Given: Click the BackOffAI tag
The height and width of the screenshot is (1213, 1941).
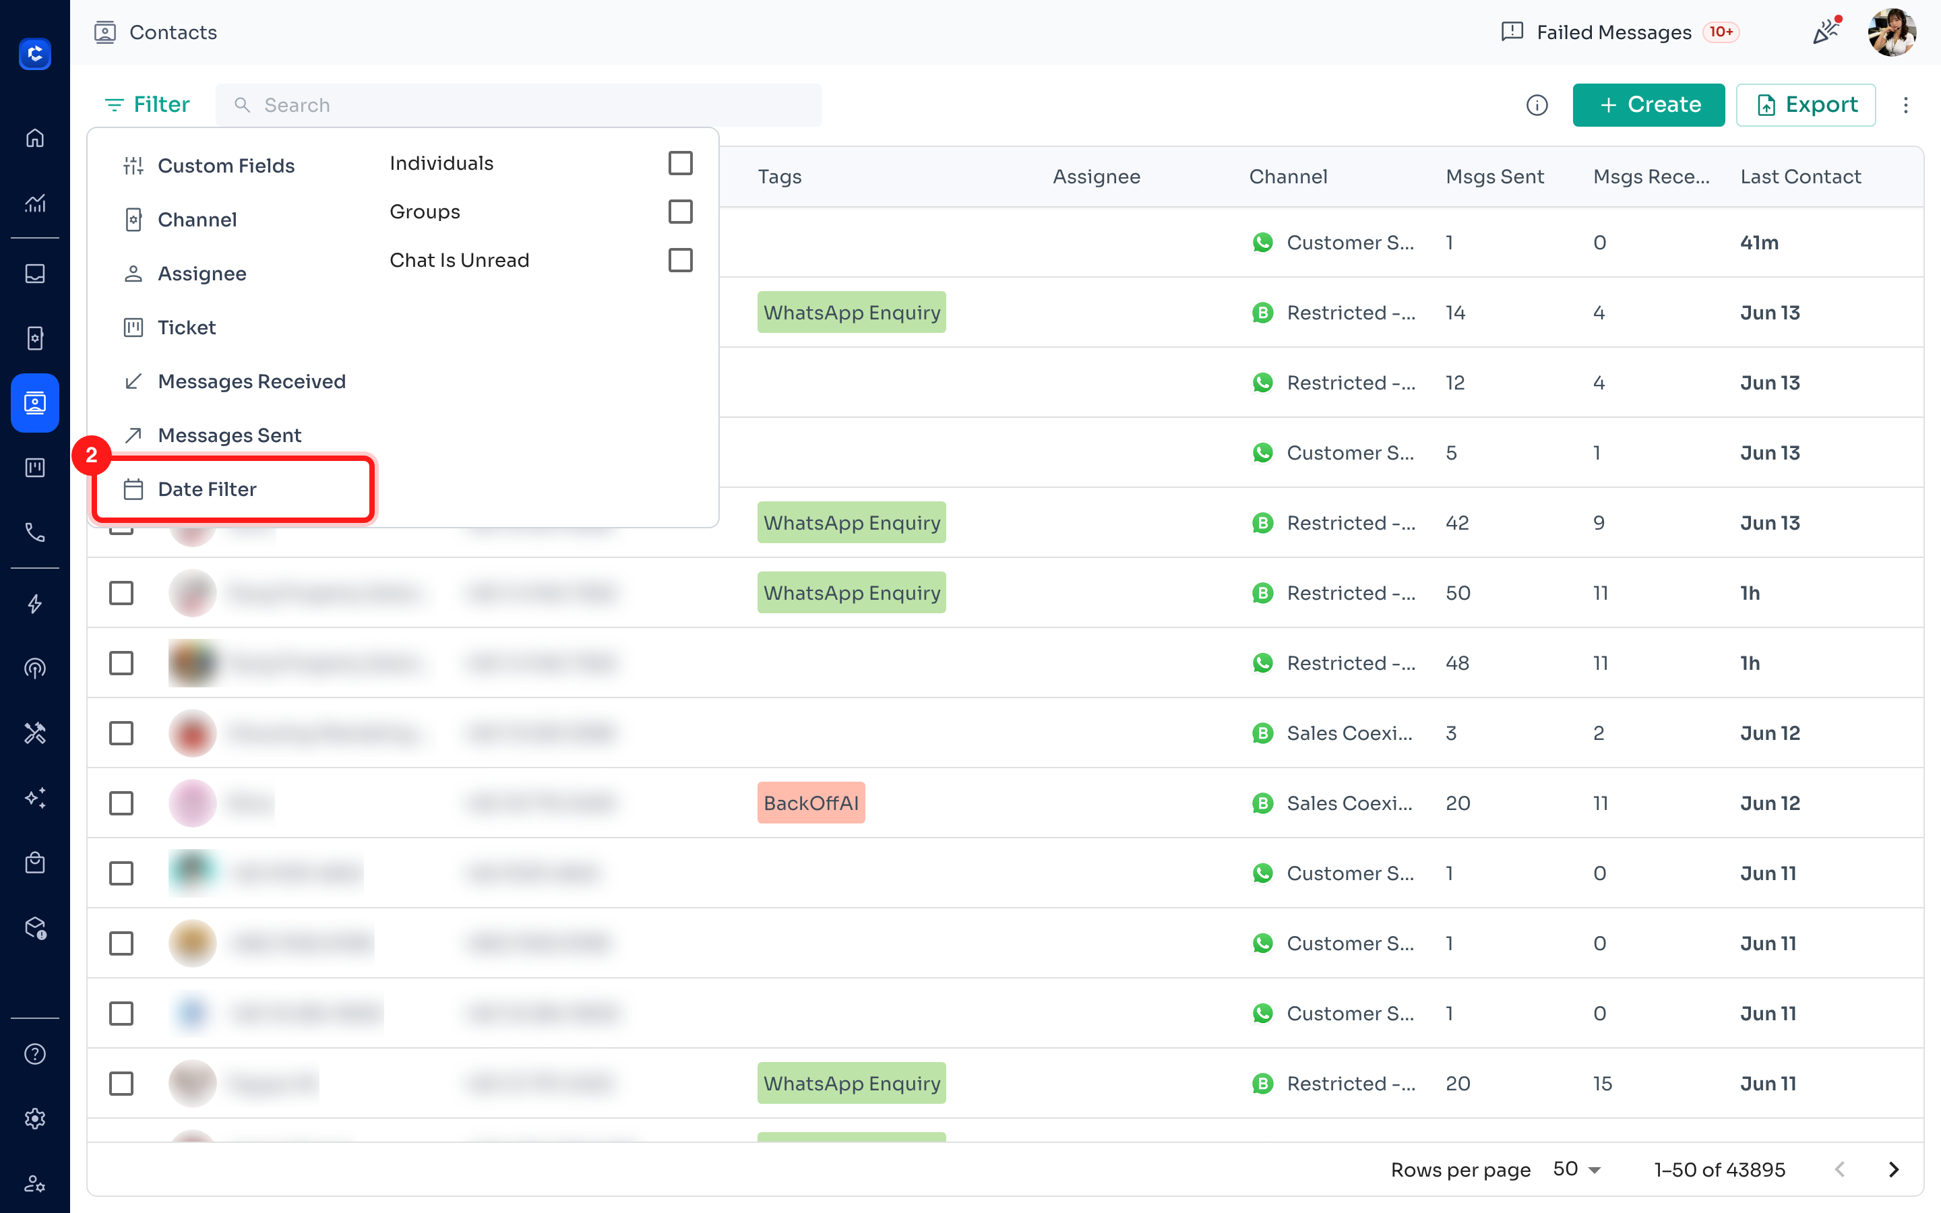Looking at the screenshot, I should point(811,803).
